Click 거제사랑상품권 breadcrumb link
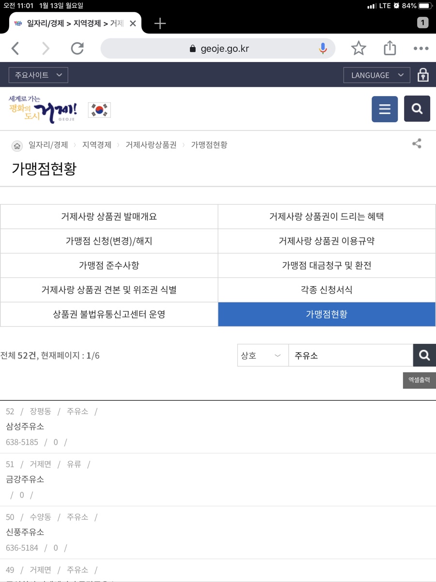Viewport: 436px width, 582px height. point(151,145)
